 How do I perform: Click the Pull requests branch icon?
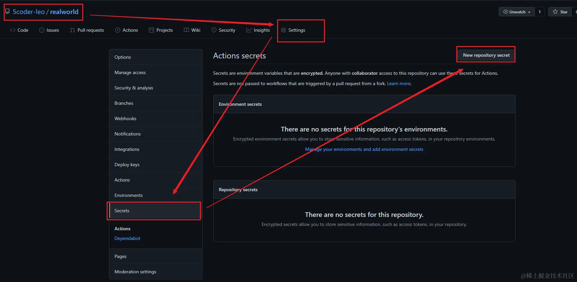73,30
